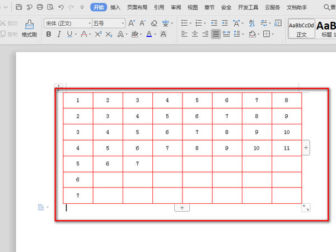Clear formatting with the eraser icon

click(x=154, y=23)
